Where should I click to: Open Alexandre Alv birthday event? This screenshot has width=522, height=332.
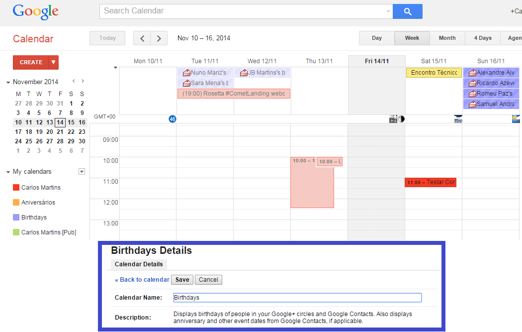491,73
